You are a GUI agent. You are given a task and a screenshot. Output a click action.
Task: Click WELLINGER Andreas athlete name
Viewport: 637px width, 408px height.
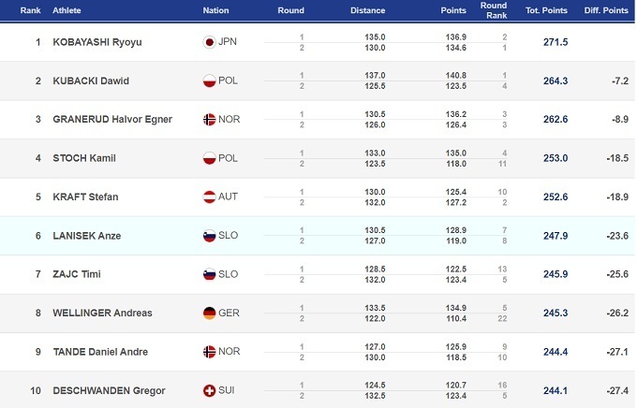pyautogui.click(x=102, y=313)
